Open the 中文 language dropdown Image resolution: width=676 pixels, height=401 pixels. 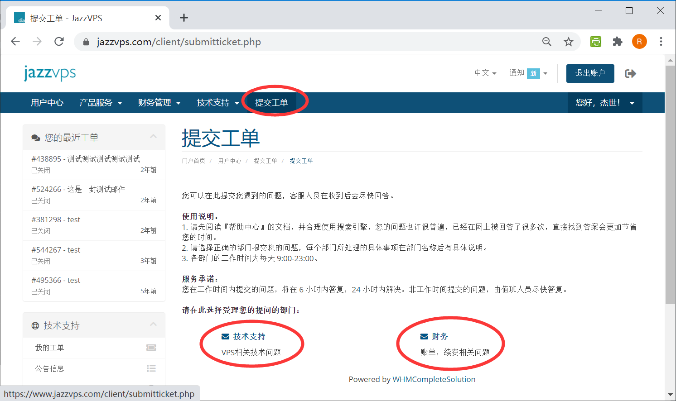point(485,73)
